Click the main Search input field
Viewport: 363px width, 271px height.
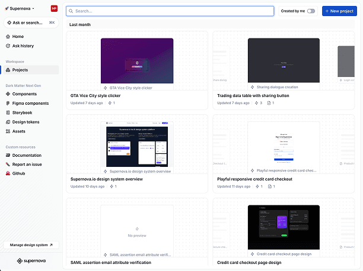pyautogui.click(x=170, y=11)
